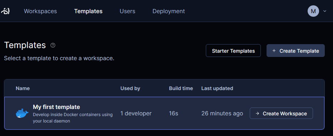Click the Create Workspace button
The height and width of the screenshot is (136, 333).
[x=281, y=113]
